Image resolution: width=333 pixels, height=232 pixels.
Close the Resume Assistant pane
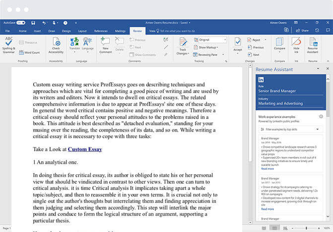point(328,69)
